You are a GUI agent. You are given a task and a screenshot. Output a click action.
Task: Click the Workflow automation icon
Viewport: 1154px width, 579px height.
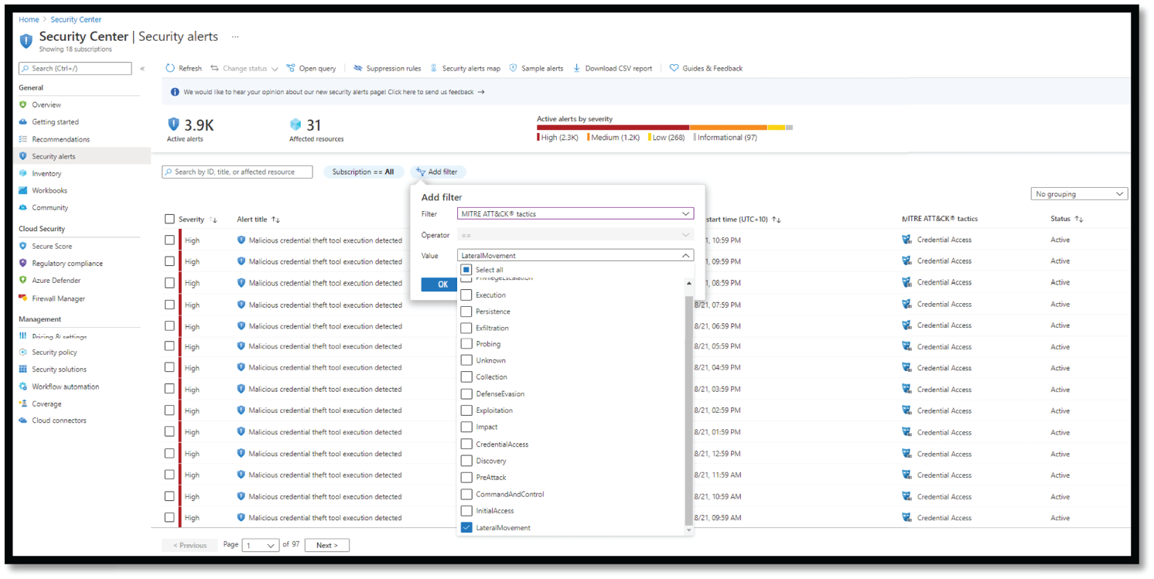pyautogui.click(x=23, y=386)
